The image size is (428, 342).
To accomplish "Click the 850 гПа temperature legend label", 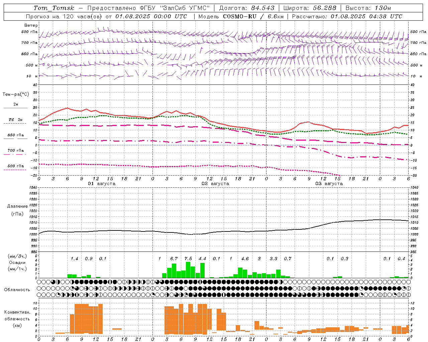I will (15, 135).
